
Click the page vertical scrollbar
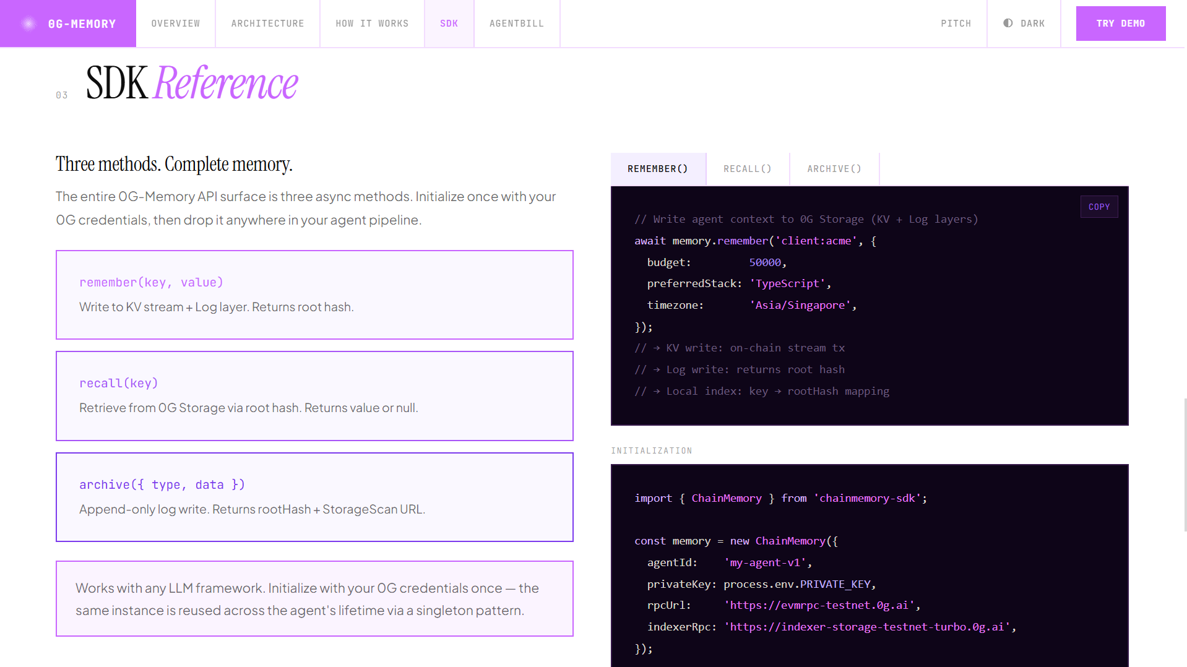[x=1185, y=464]
